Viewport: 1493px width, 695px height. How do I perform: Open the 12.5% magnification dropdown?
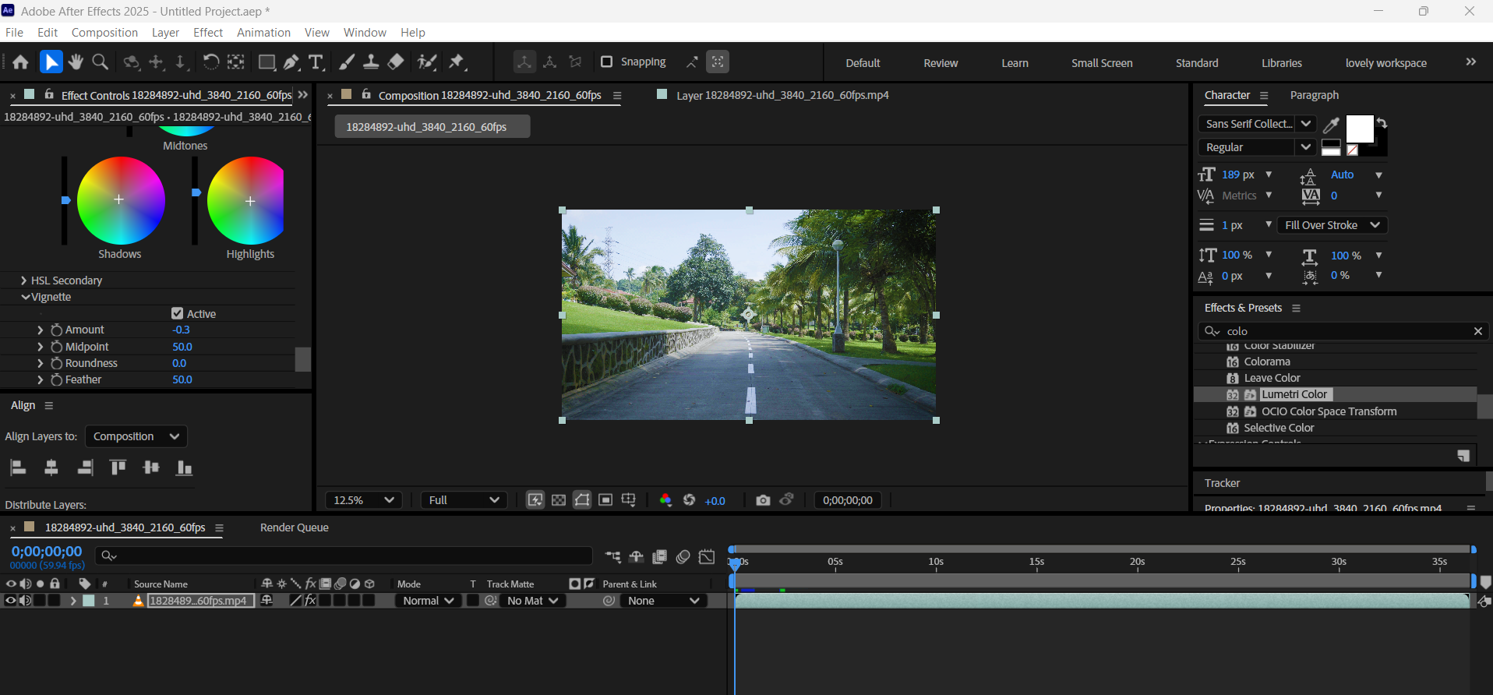click(x=364, y=500)
